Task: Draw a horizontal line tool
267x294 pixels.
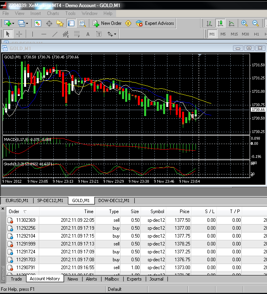Action: [x=44, y=34]
